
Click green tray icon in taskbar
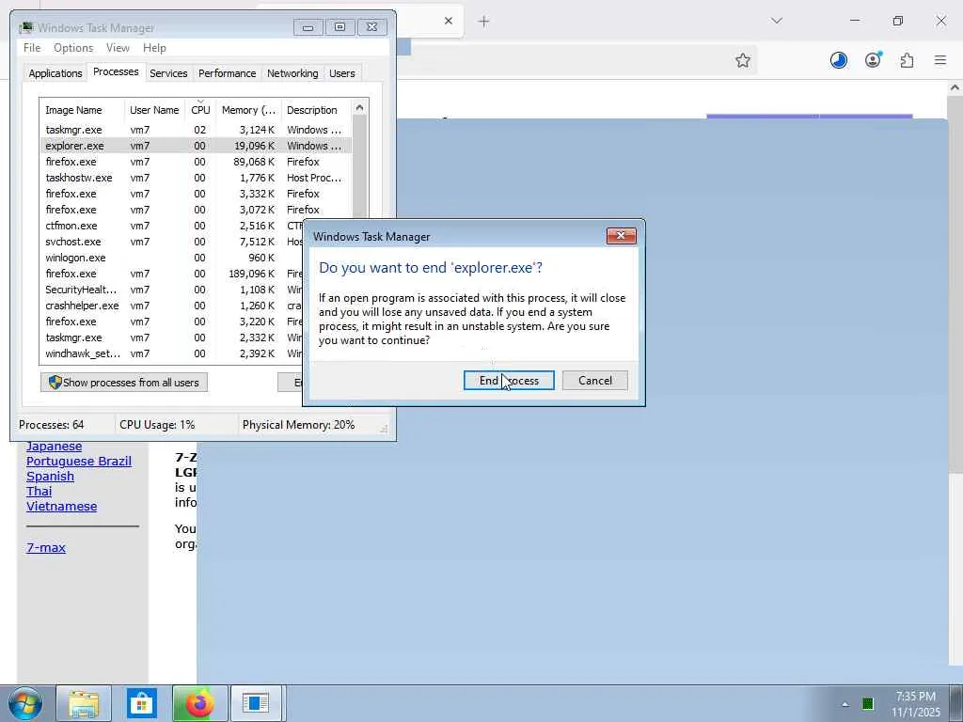pyautogui.click(x=868, y=703)
